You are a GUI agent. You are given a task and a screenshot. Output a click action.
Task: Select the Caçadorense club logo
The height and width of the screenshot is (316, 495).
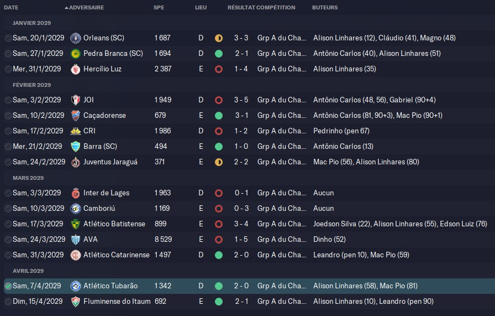[76, 116]
